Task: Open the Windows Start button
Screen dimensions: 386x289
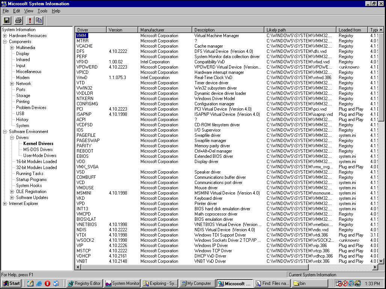Action: coord(11,283)
